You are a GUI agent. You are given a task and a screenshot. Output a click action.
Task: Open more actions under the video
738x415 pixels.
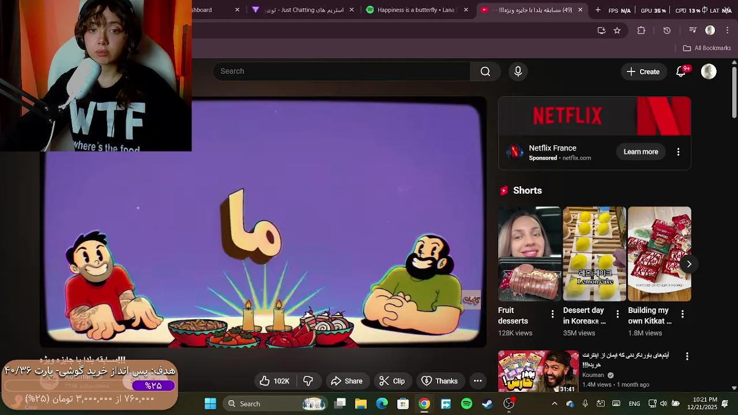pyautogui.click(x=477, y=381)
